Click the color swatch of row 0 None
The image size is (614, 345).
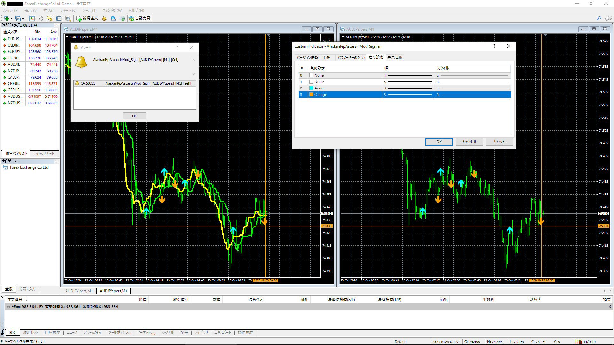click(311, 75)
